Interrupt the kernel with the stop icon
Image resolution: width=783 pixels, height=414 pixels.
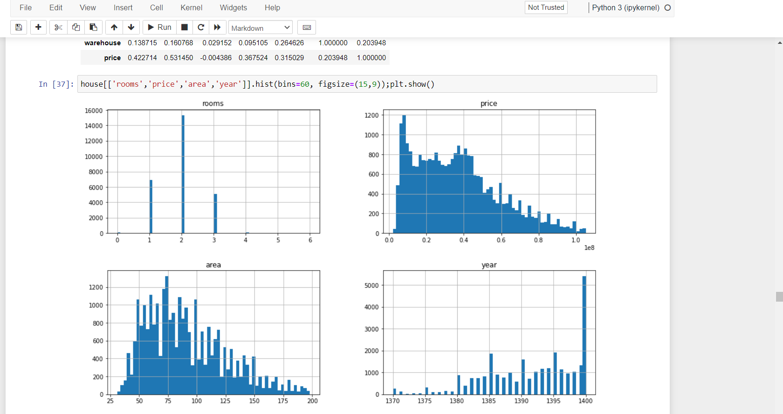[185, 28]
